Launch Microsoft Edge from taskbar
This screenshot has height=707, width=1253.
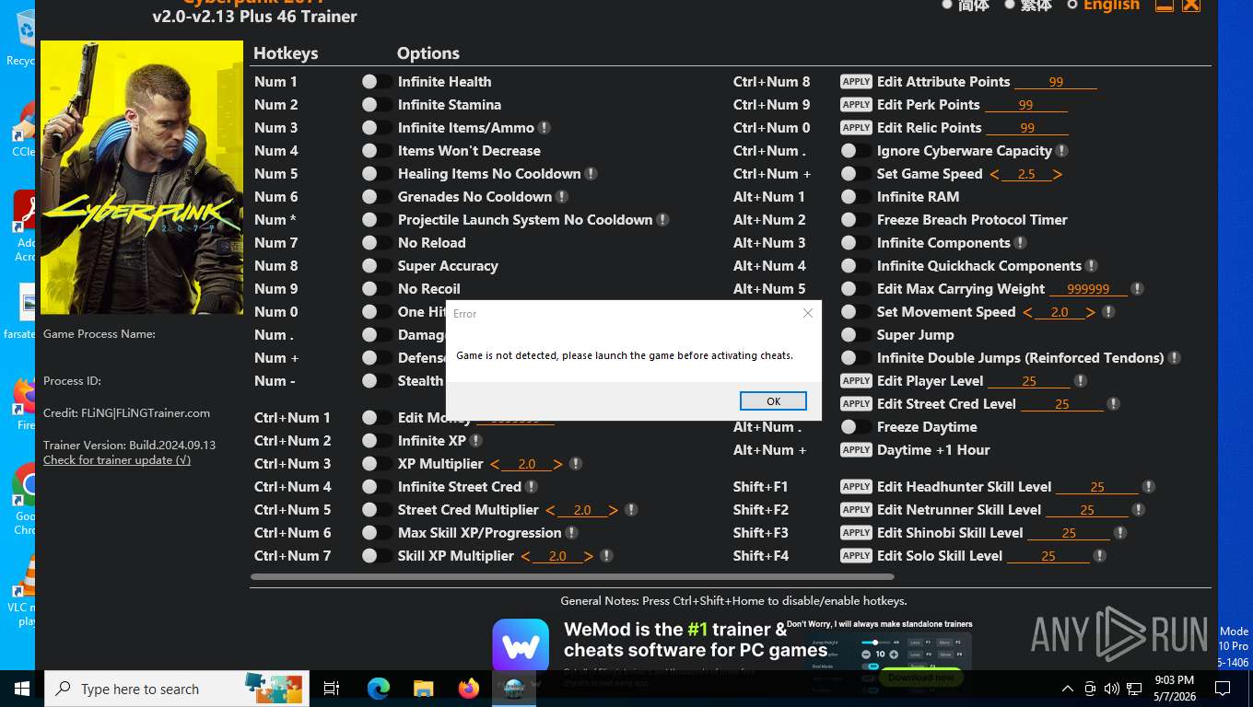[379, 689]
